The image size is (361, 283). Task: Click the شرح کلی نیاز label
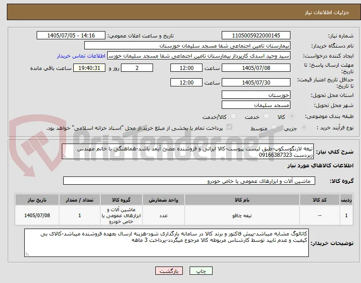tap(334, 152)
